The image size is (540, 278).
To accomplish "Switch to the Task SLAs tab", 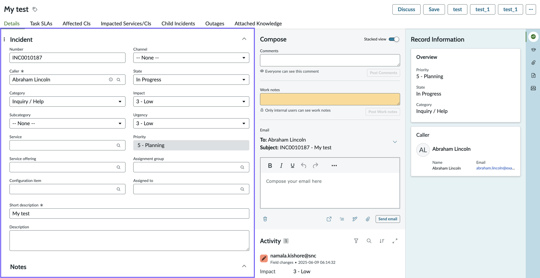I will (41, 24).
